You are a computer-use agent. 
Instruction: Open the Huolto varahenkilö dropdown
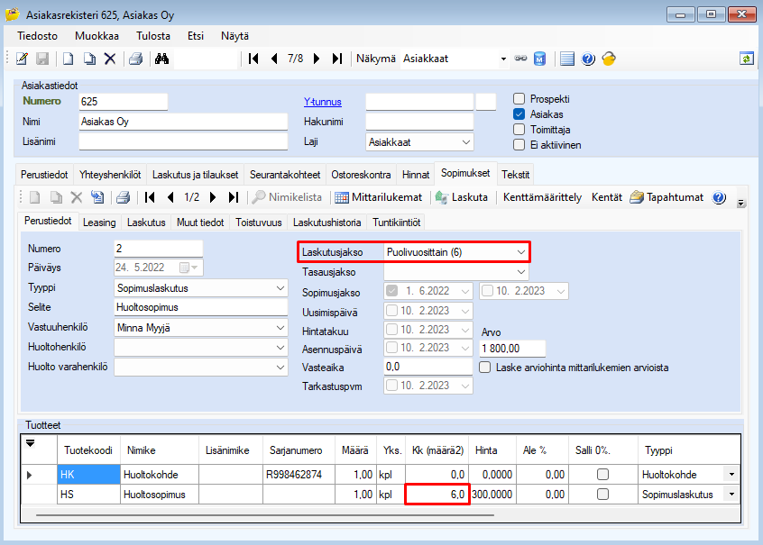[280, 367]
